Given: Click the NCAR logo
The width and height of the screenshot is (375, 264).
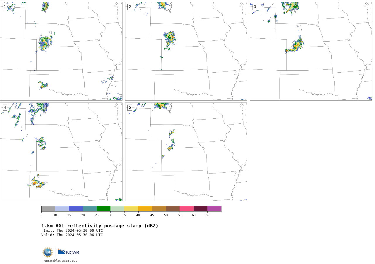Looking at the screenshot, I should pyautogui.click(x=69, y=252).
